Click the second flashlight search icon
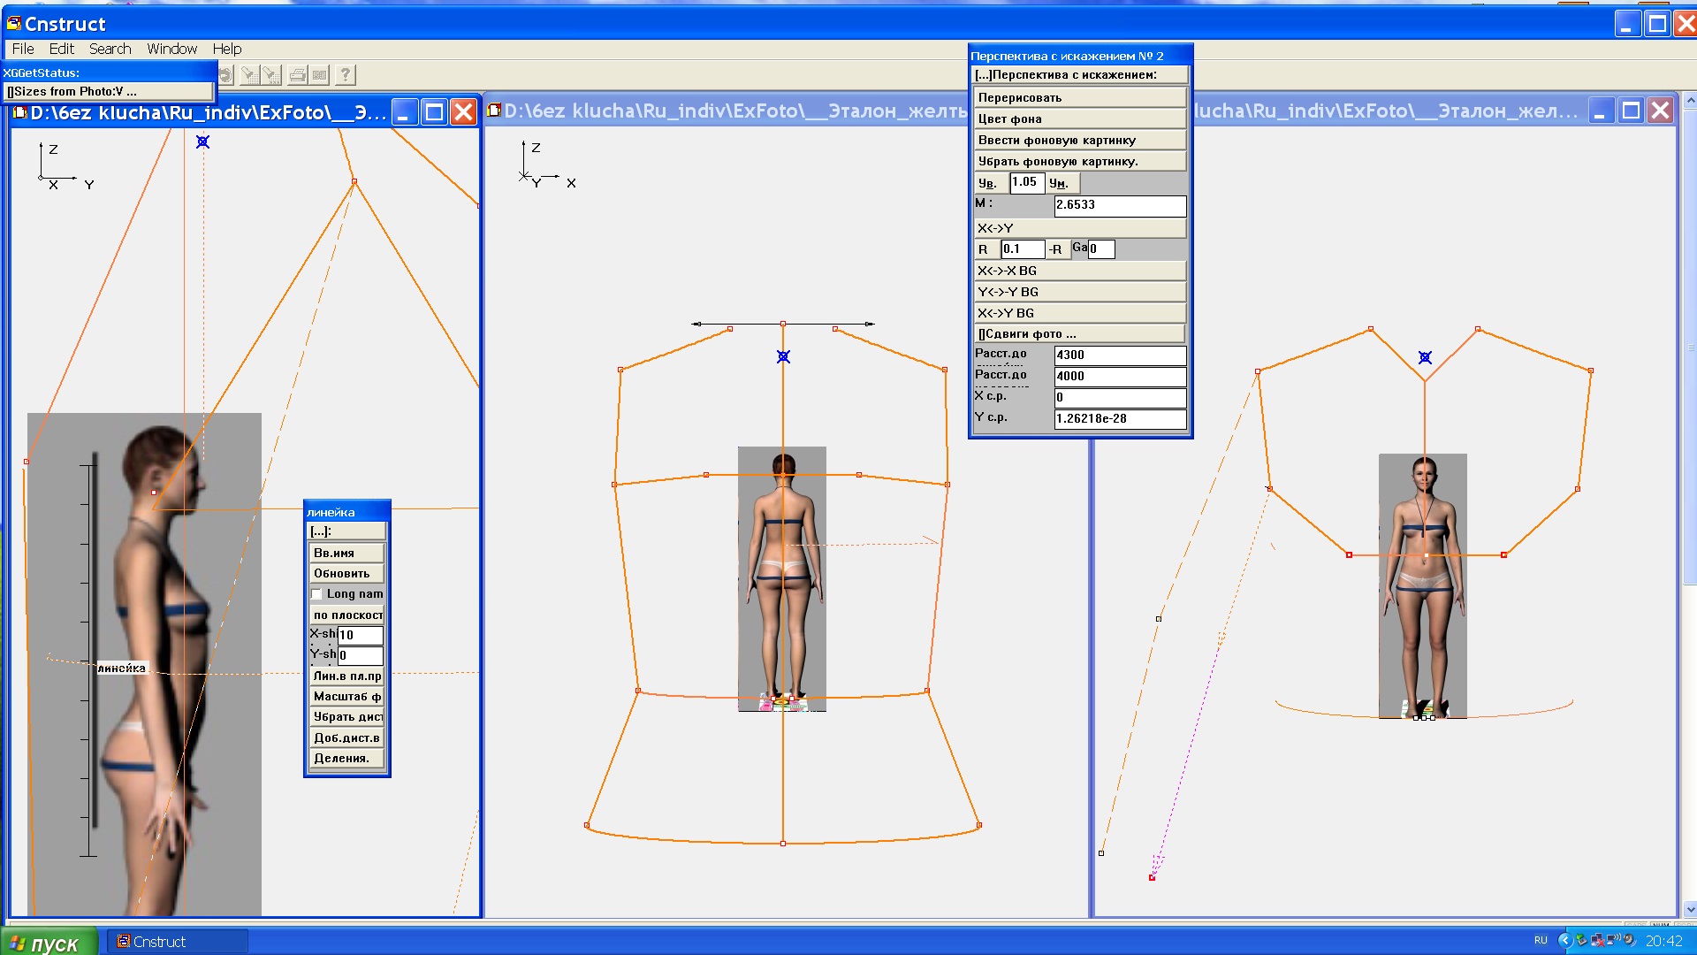1697x955 pixels. 271,75
